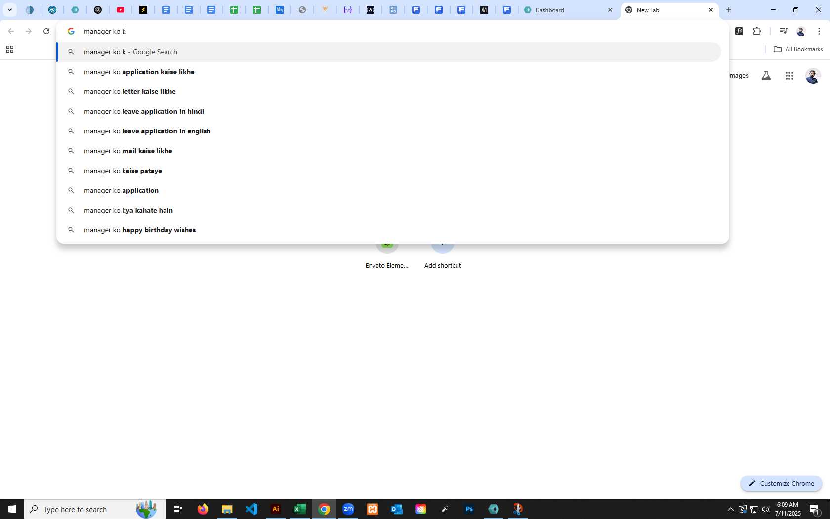This screenshot has height=519, width=830.
Task: Pick 'manager ko happy birthday wishes' suggestion
Action: [x=389, y=230]
